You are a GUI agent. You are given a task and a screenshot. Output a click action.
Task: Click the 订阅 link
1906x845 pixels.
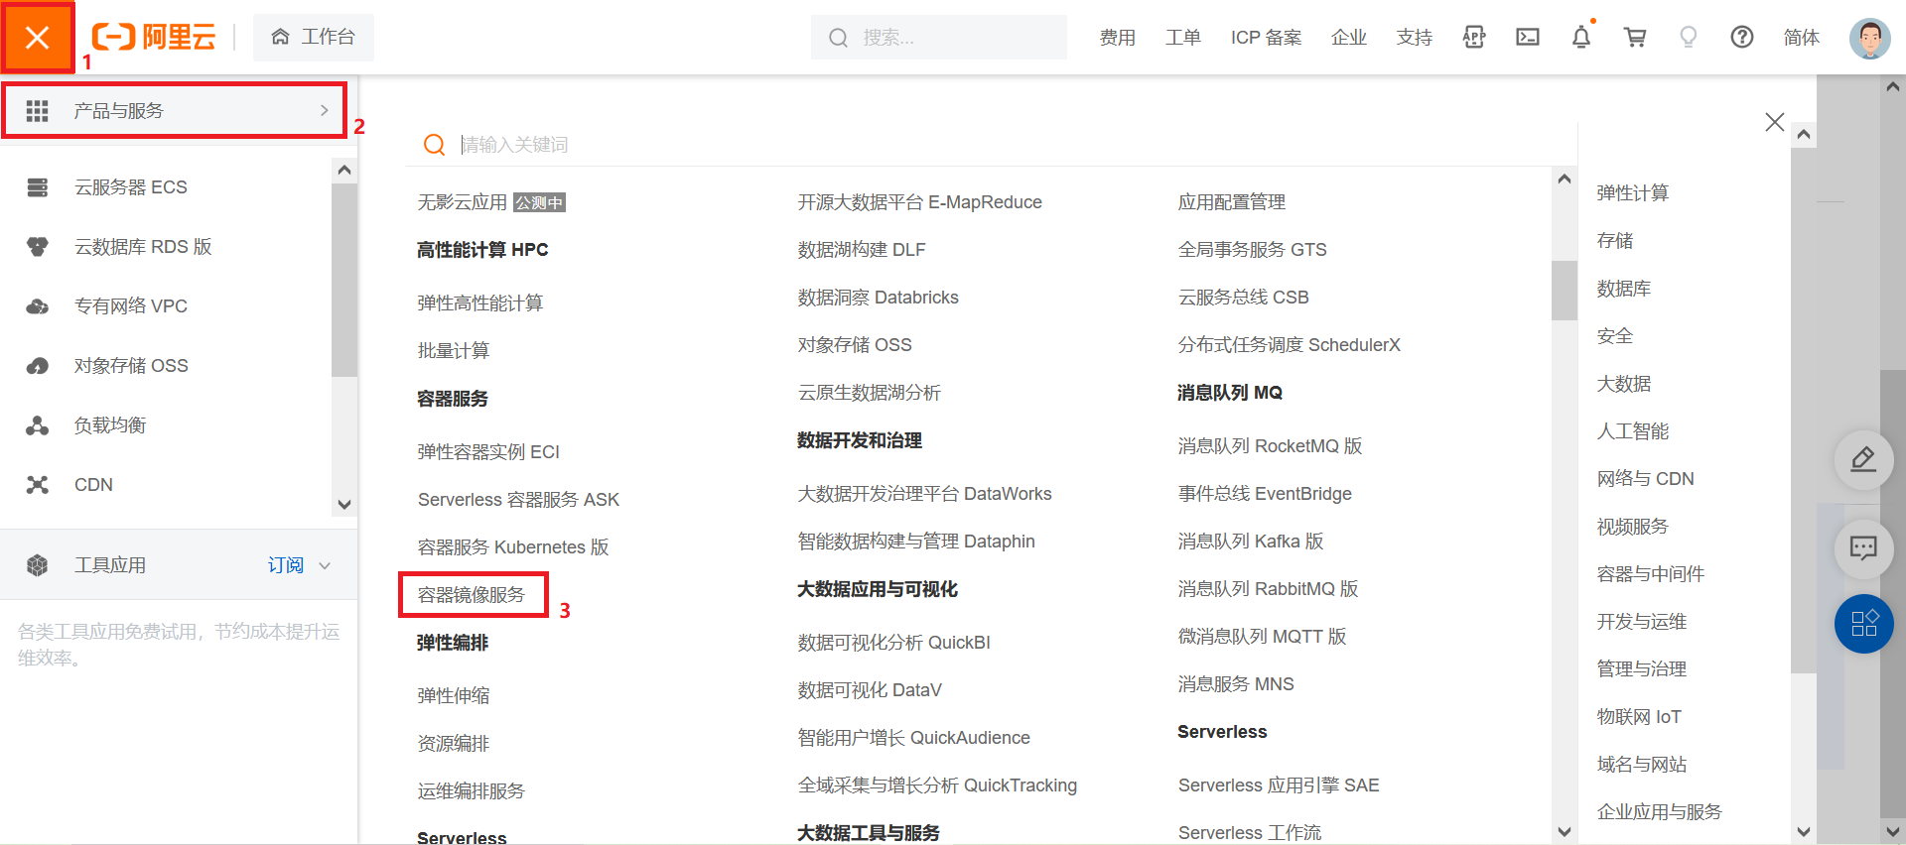tap(285, 564)
